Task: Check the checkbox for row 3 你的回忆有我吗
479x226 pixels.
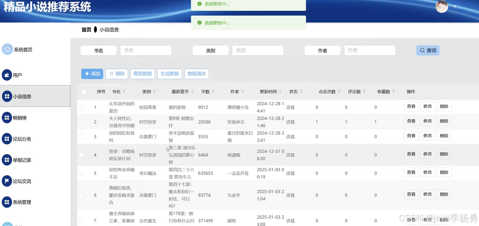Action: [81, 137]
